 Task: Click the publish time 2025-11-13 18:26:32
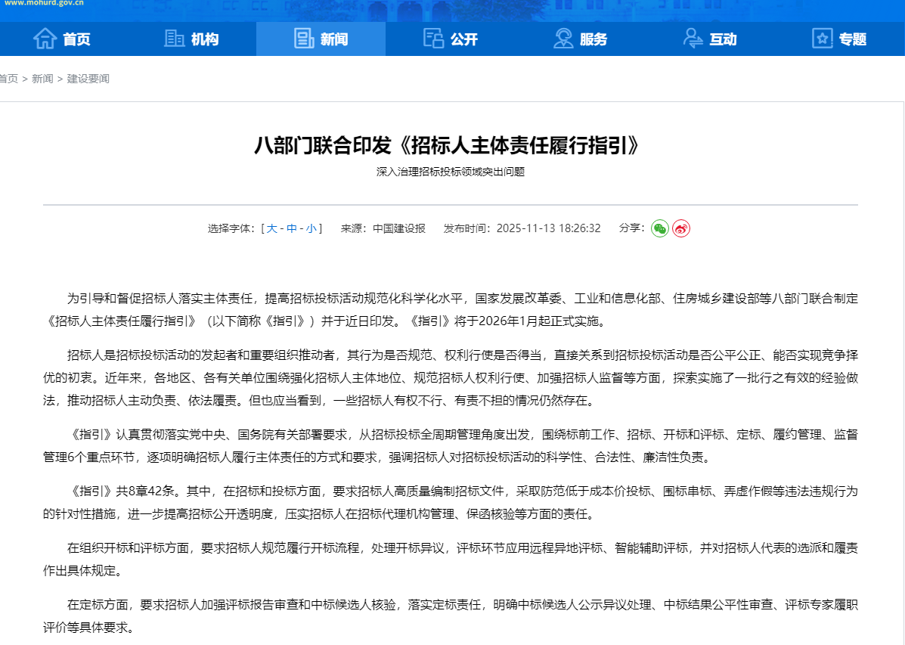pos(548,228)
